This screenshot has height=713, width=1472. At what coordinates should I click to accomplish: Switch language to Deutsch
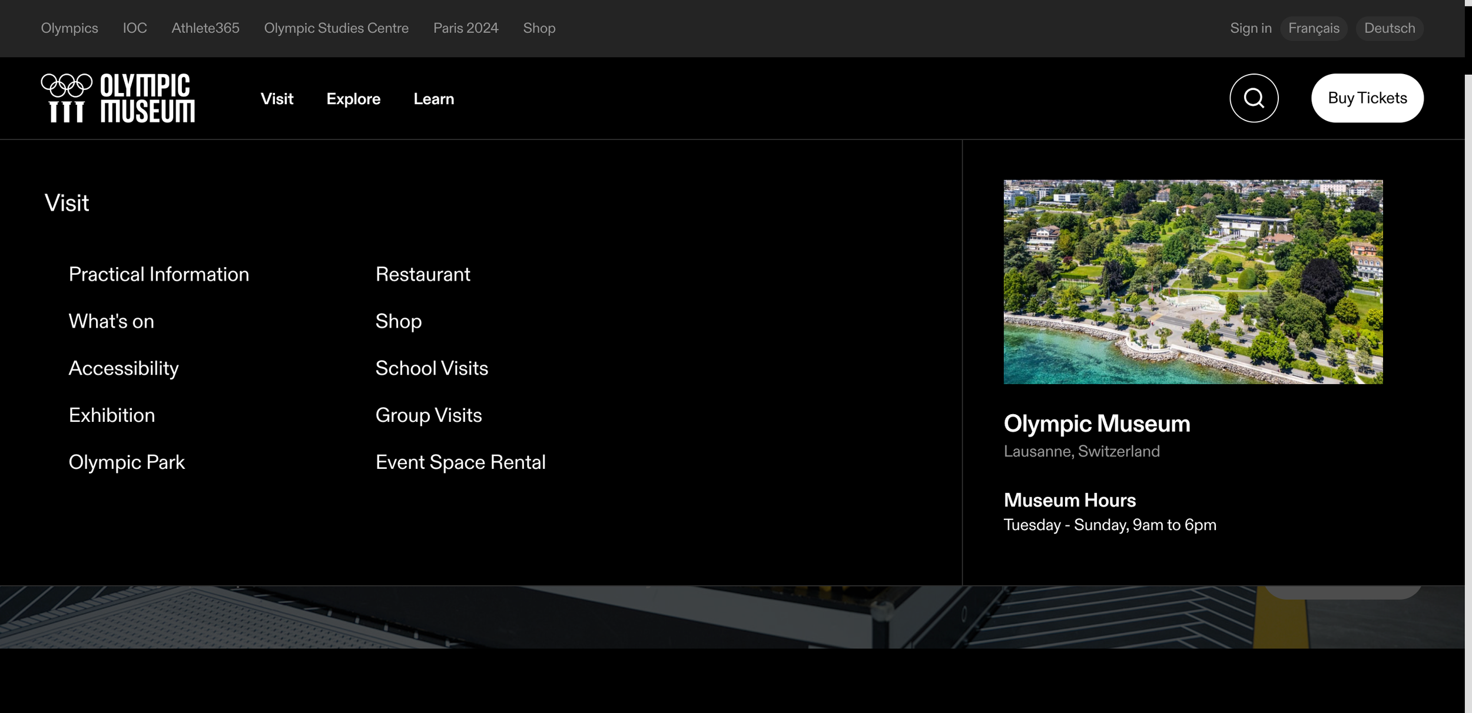[1389, 28]
